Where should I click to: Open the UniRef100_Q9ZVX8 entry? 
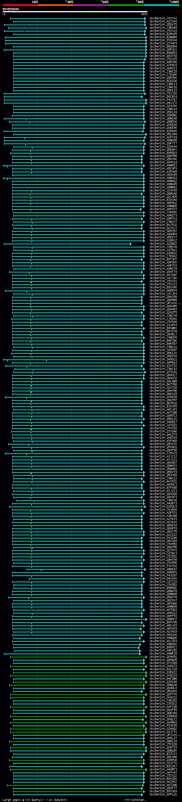pyautogui.click(x=163, y=56)
